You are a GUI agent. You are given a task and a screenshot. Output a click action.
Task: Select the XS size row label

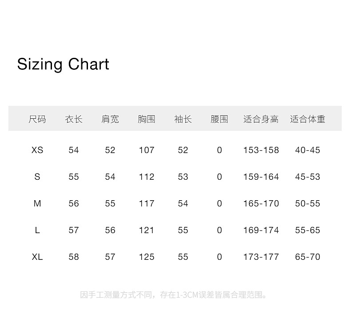(x=37, y=150)
